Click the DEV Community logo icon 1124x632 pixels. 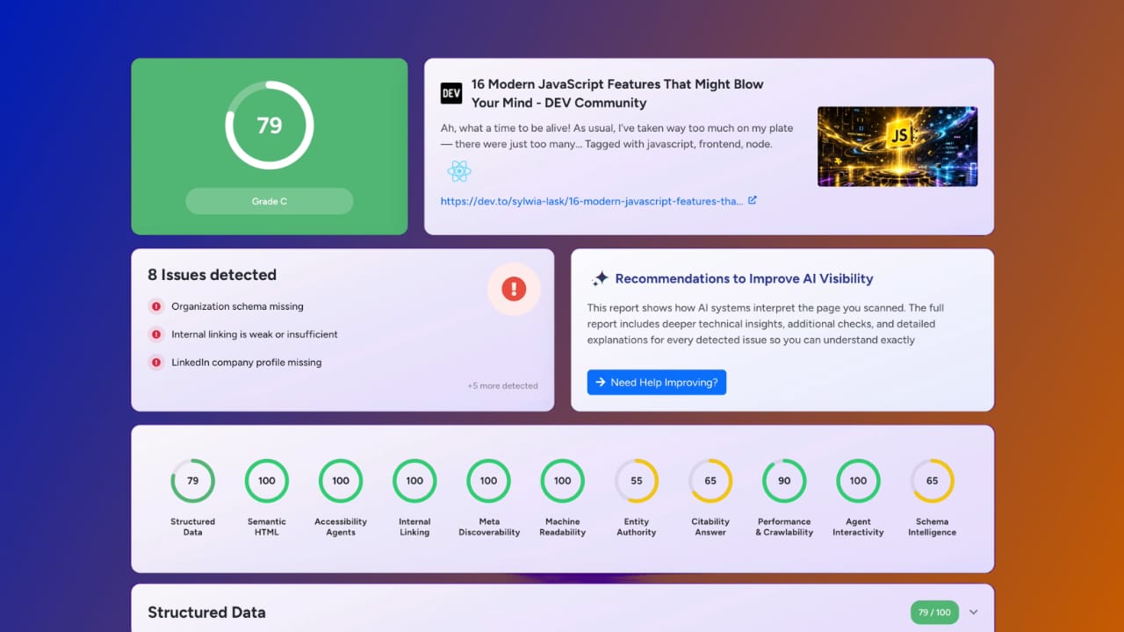point(450,93)
